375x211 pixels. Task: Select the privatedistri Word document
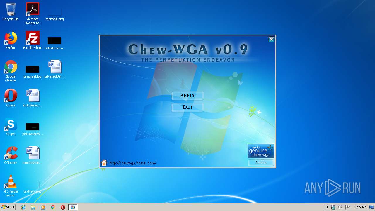click(x=54, y=69)
